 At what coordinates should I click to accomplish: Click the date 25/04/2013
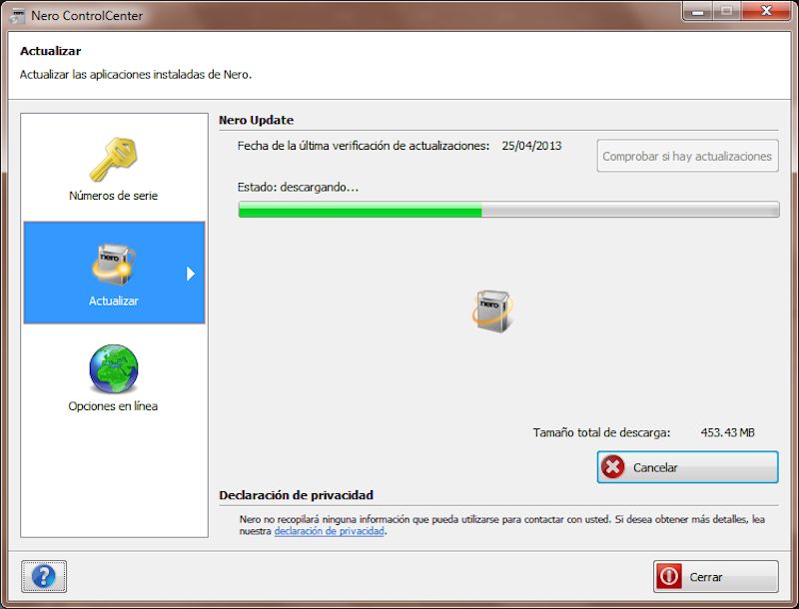pyautogui.click(x=531, y=146)
